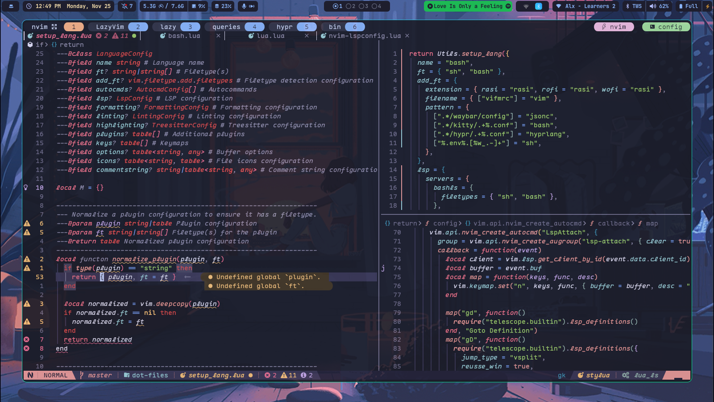Click the Wi-Fi signal icon

click(x=526, y=6)
